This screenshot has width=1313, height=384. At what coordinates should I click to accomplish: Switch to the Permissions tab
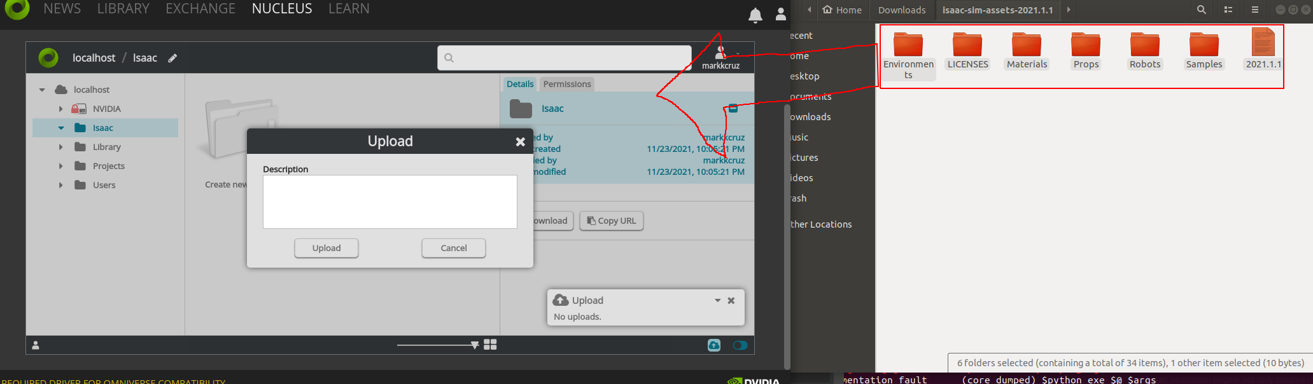click(567, 84)
